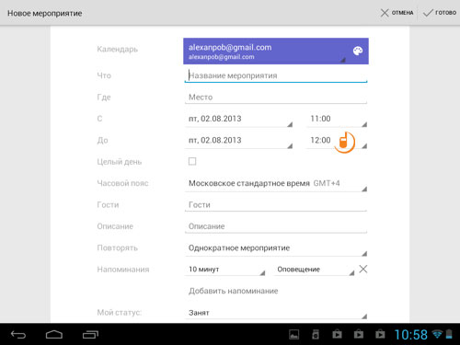Pick the start date пт, 02.08.2013 in С row
This screenshot has height=345, width=460.
tap(239, 119)
